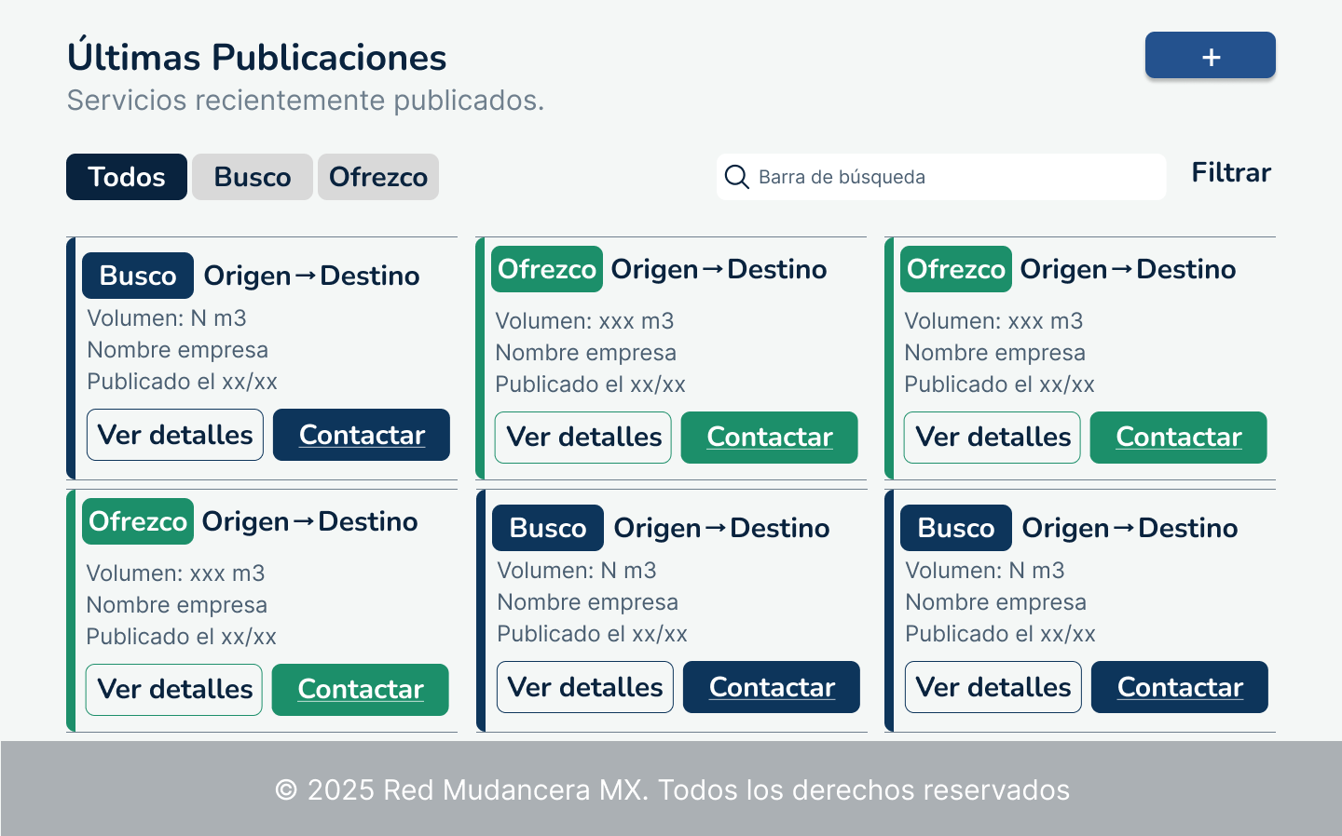Select the Busco badge on the first card
The width and height of the screenshot is (1342, 836).
(x=137, y=276)
